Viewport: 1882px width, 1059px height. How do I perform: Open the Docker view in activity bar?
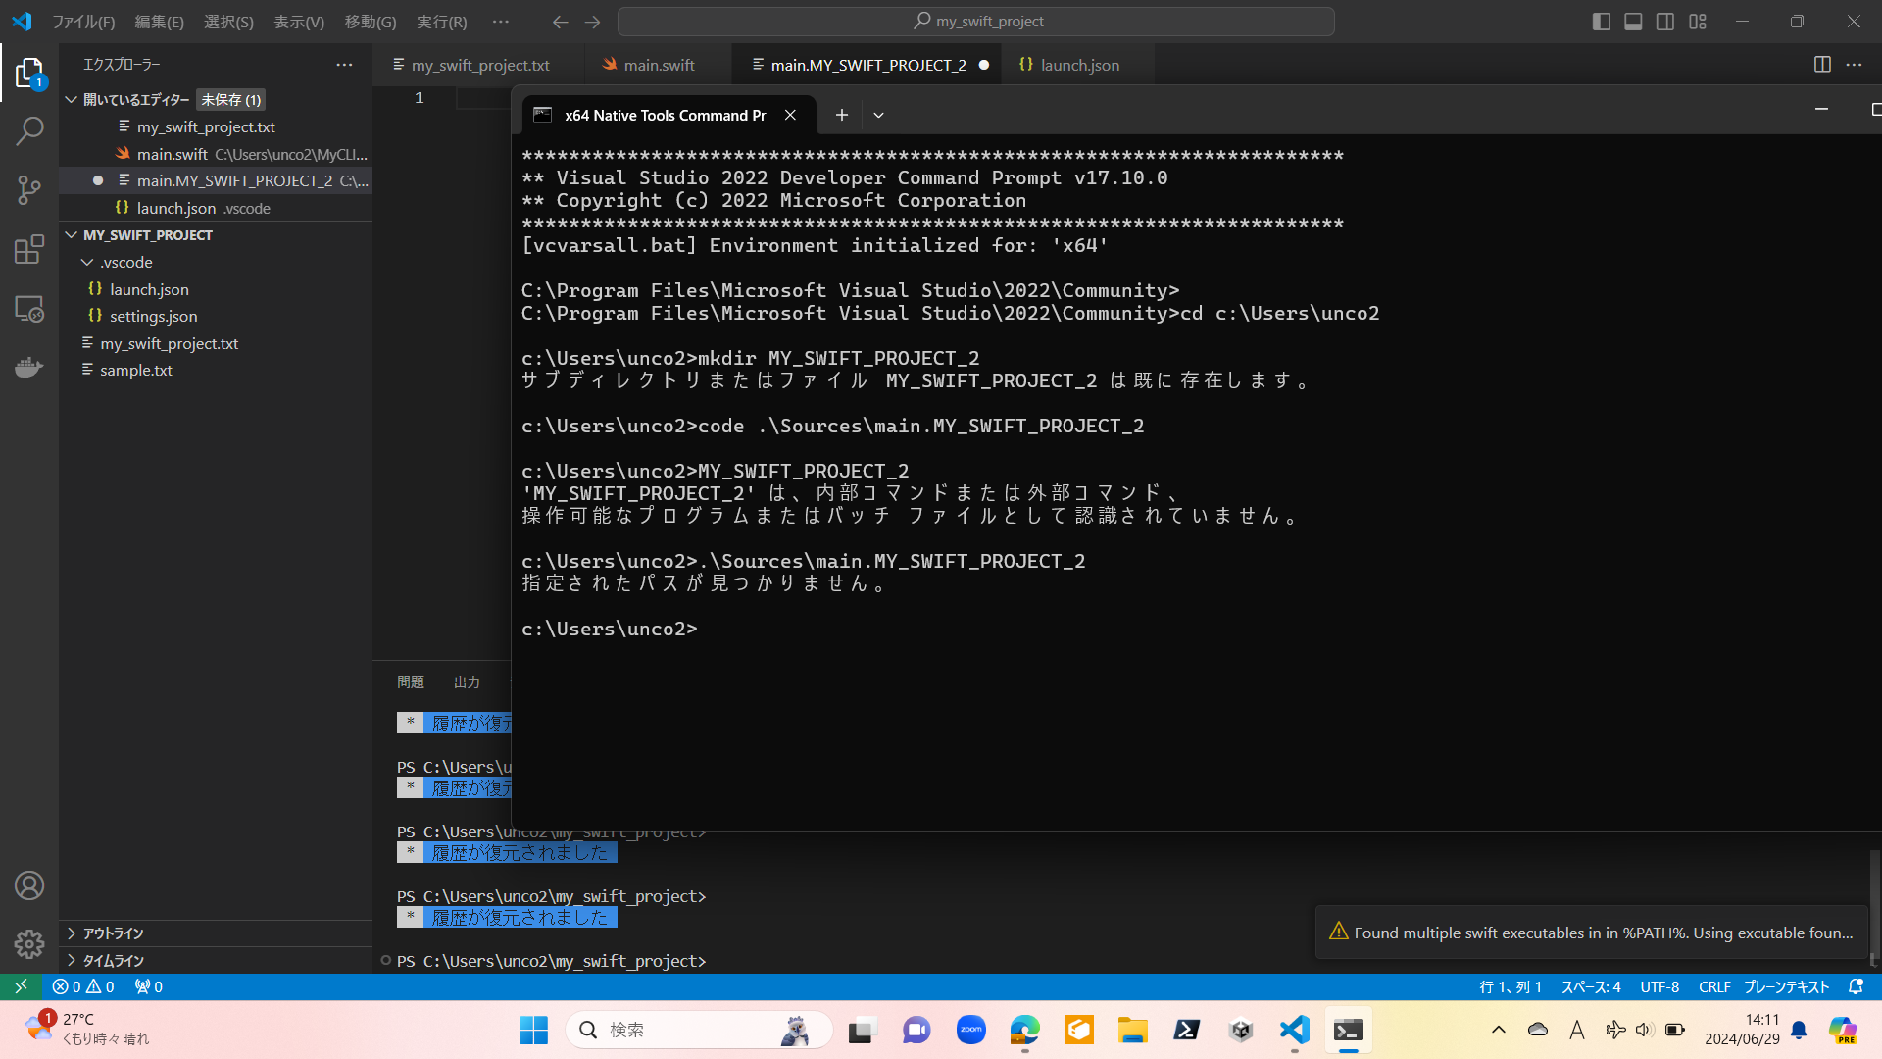[x=29, y=367]
